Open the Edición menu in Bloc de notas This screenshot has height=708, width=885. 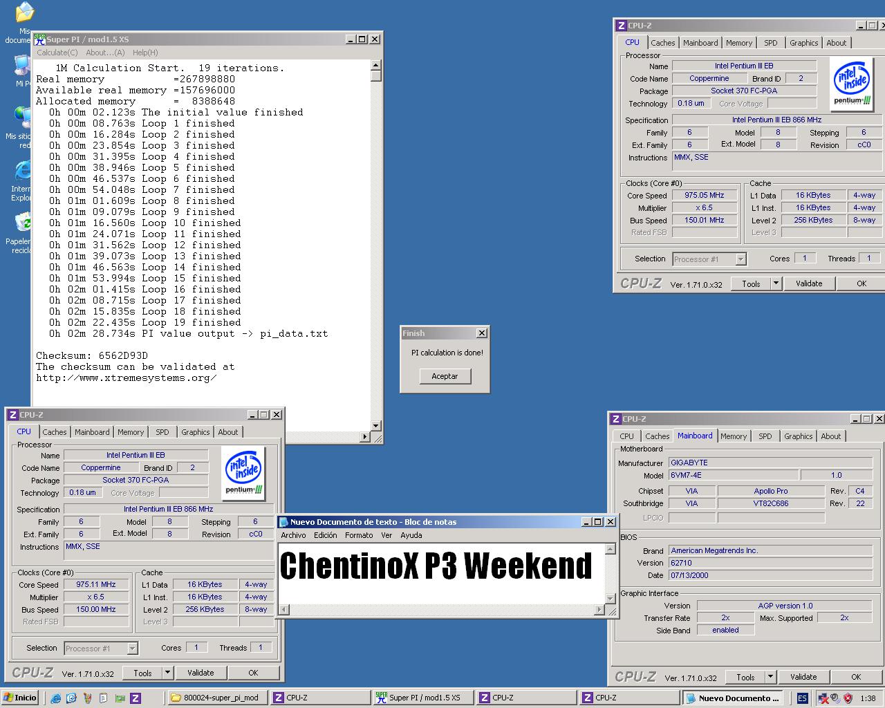tap(326, 535)
